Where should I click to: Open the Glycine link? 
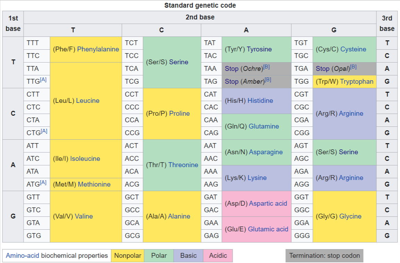coord(350,216)
